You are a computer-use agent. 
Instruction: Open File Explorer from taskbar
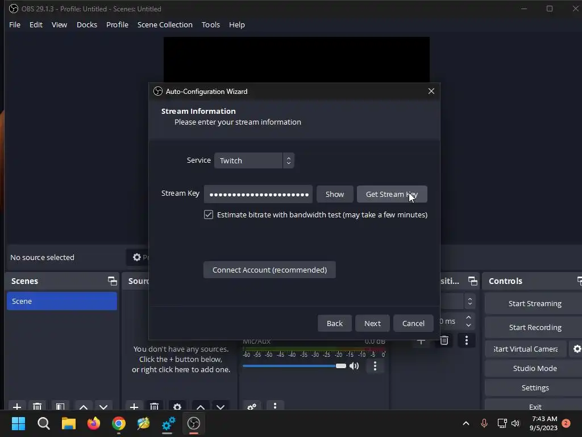pos(69,423)
